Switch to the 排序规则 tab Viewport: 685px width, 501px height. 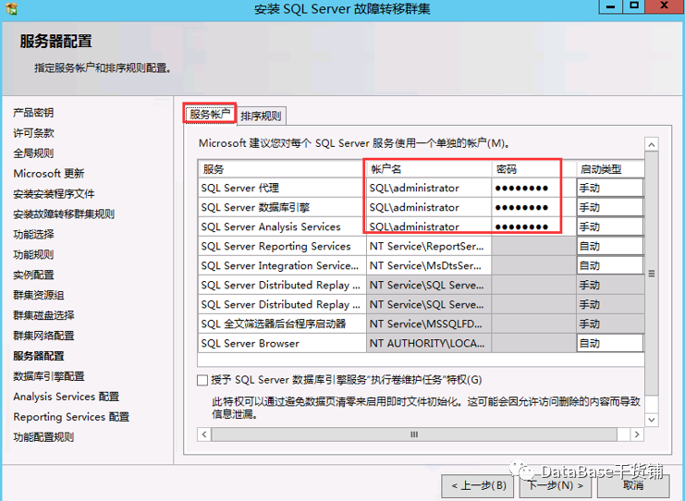[262, 116]
